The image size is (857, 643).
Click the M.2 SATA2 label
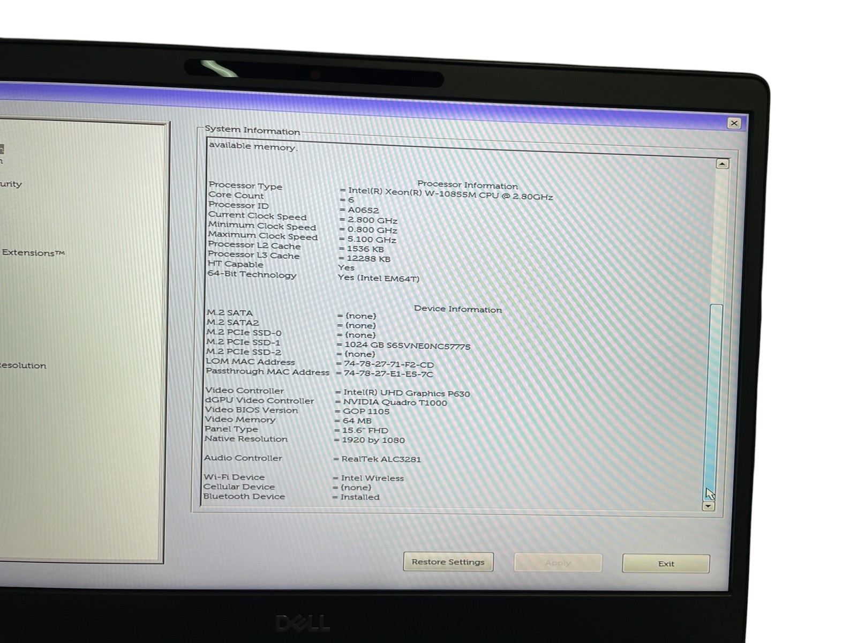(232, 323)
